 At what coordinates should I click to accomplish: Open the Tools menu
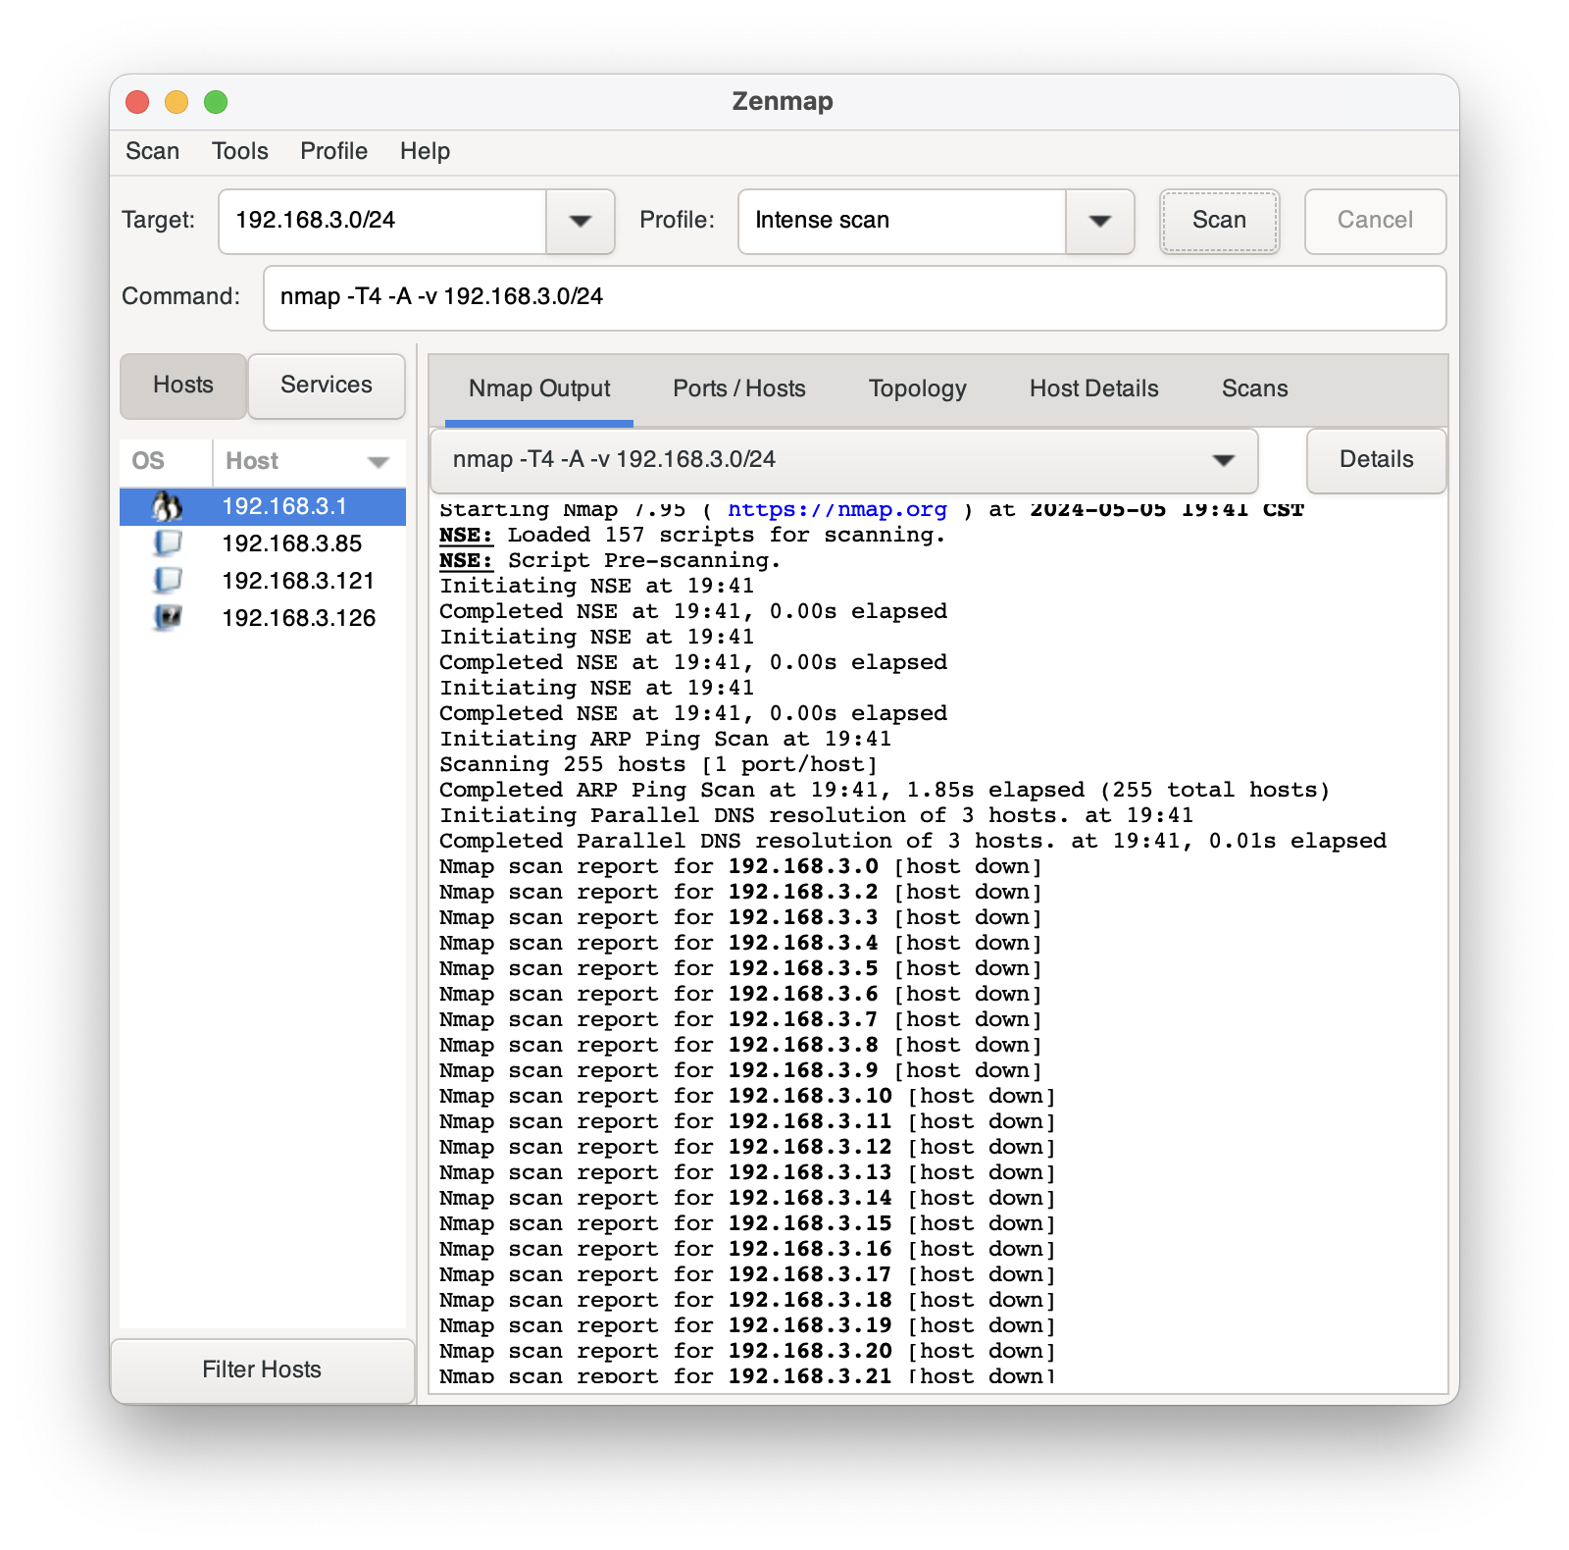pyautogui.click(x=239, y=151)
